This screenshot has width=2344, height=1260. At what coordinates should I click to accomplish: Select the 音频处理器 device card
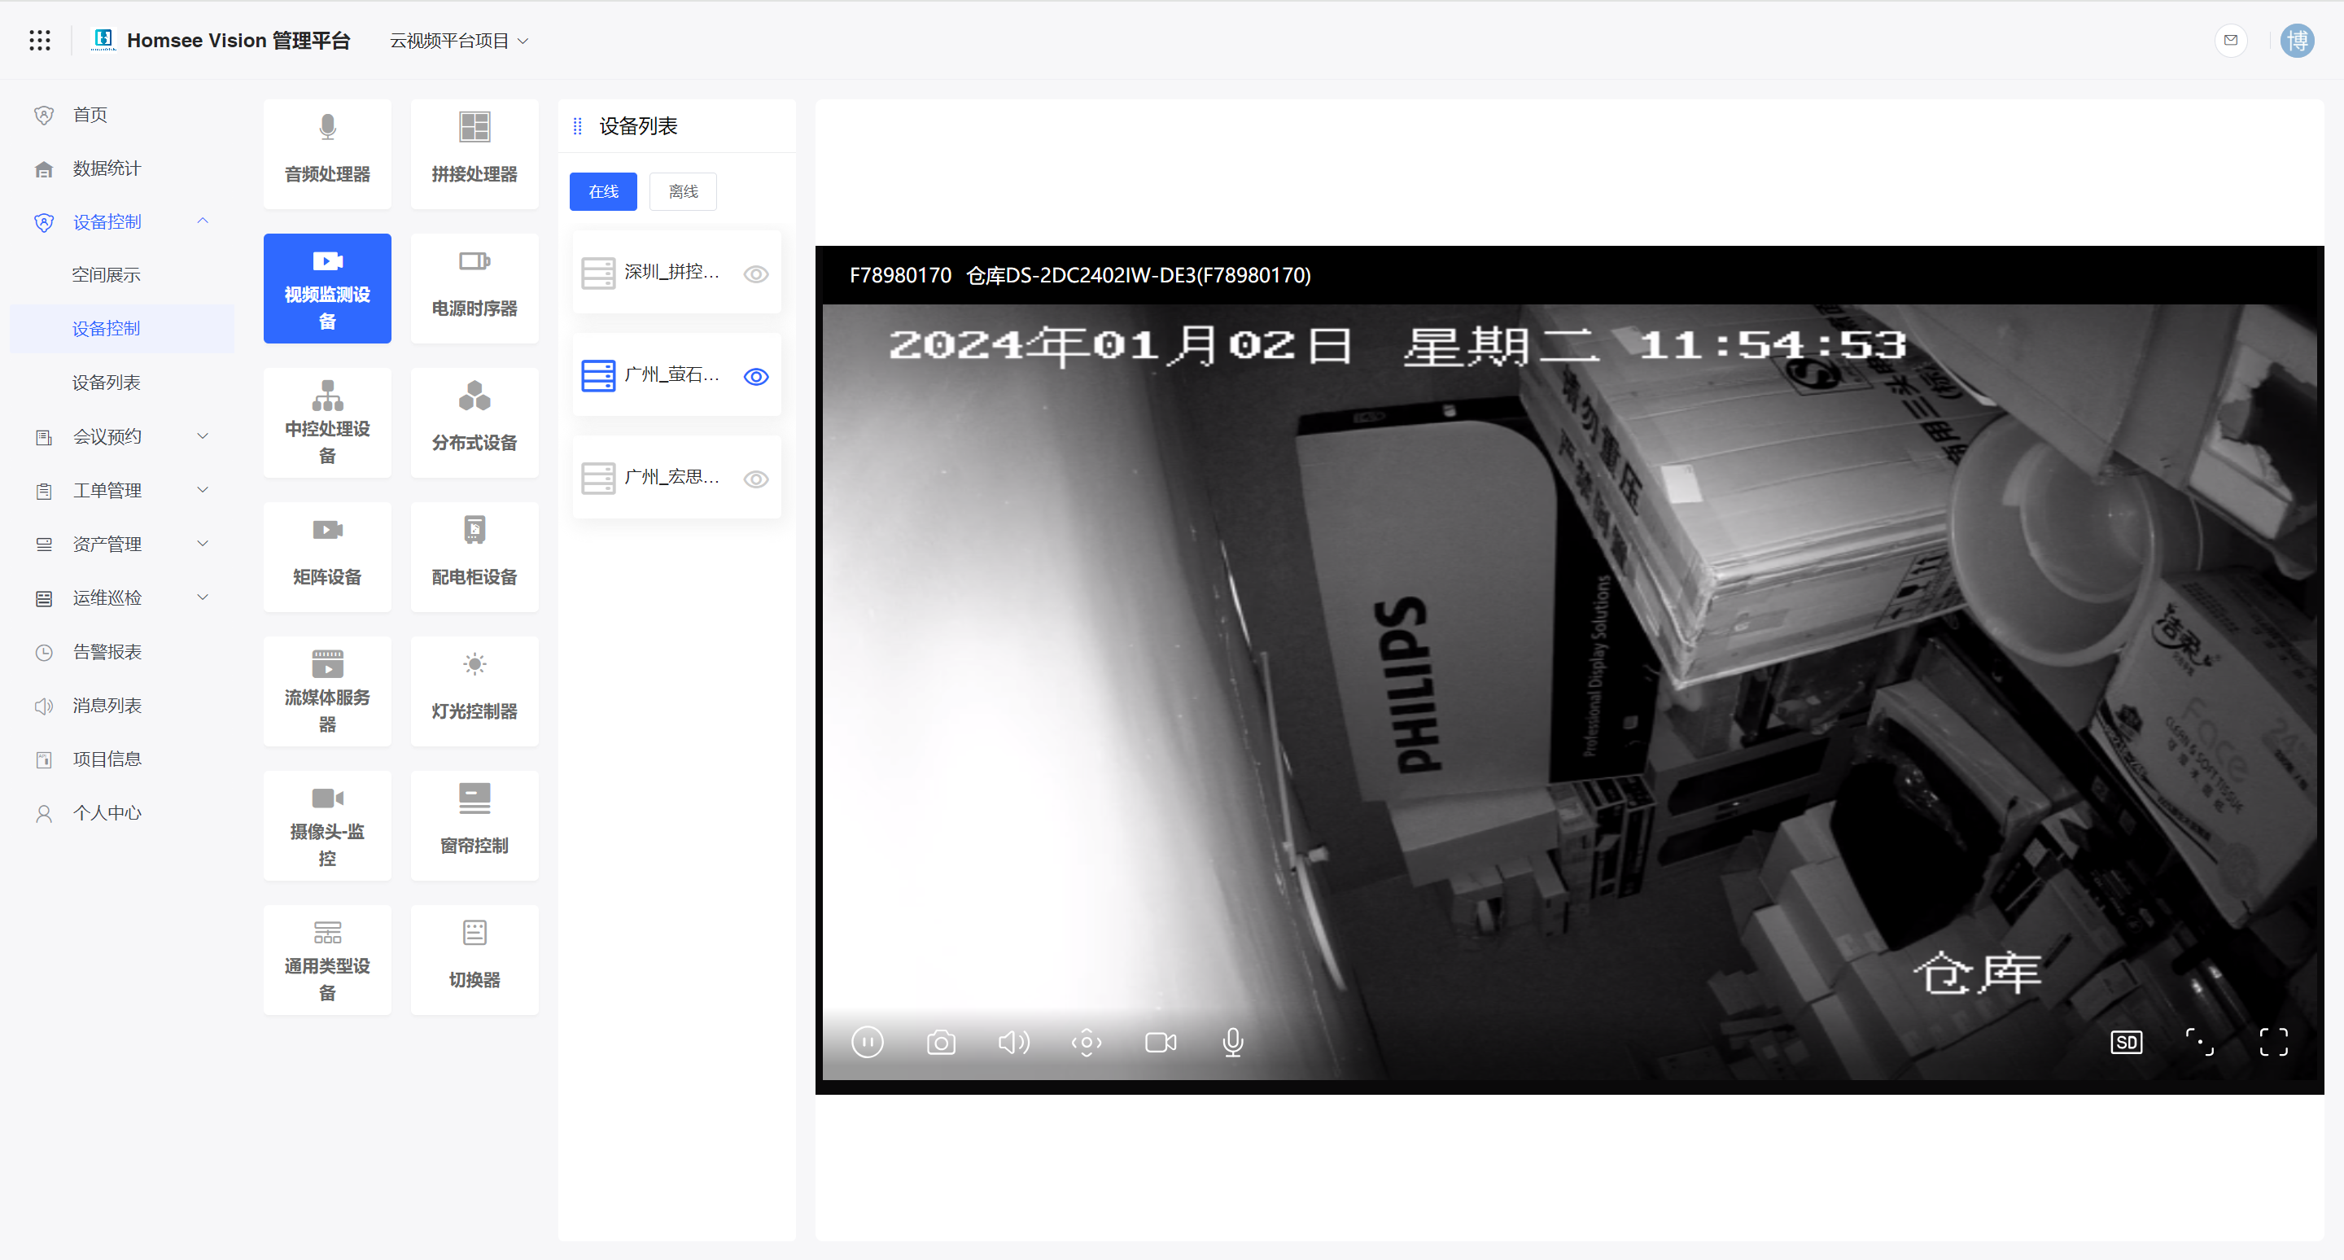pos(327,154)
